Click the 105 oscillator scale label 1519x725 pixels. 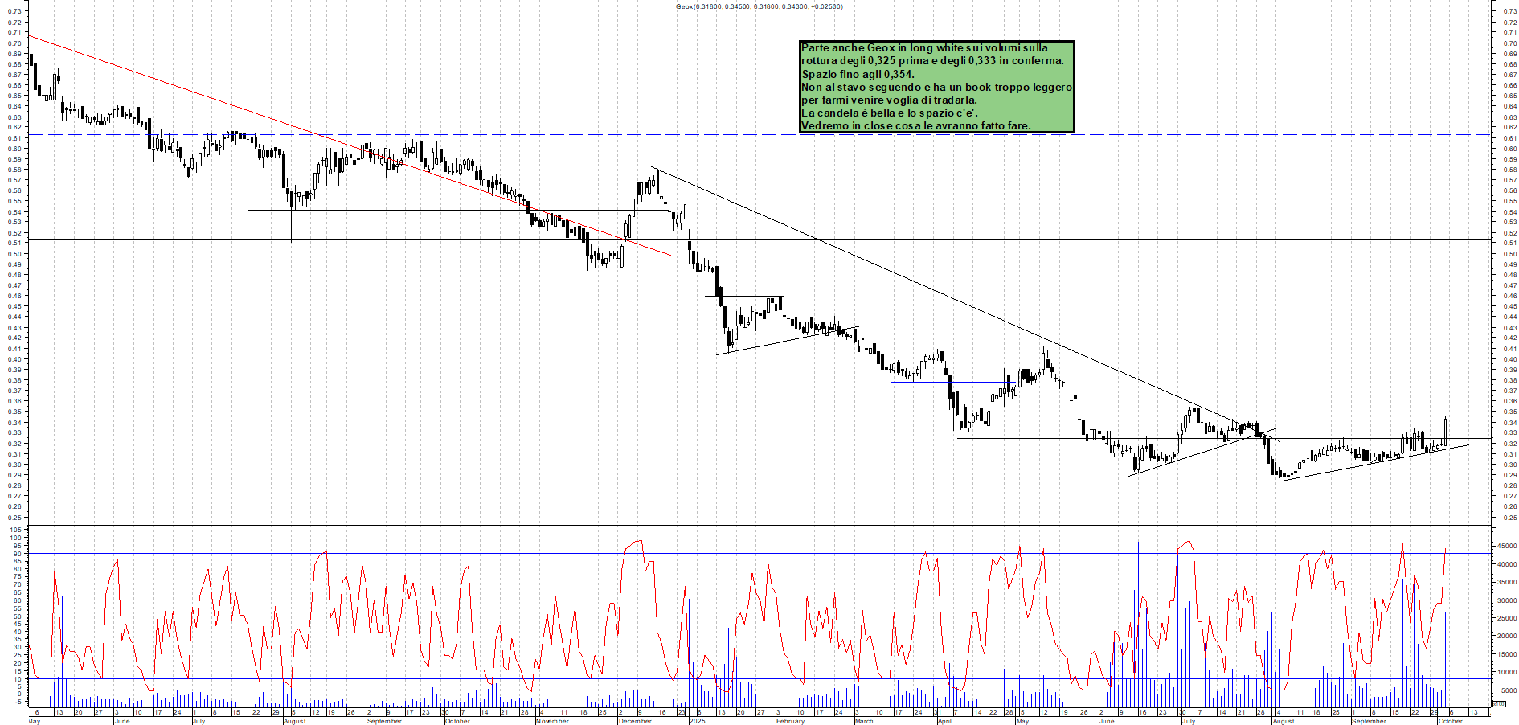(15, 530)
